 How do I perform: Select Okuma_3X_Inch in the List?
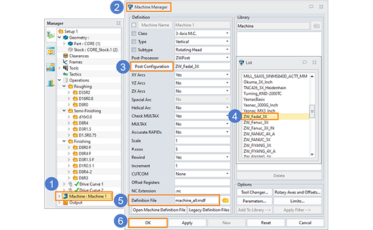pos(258,82)
